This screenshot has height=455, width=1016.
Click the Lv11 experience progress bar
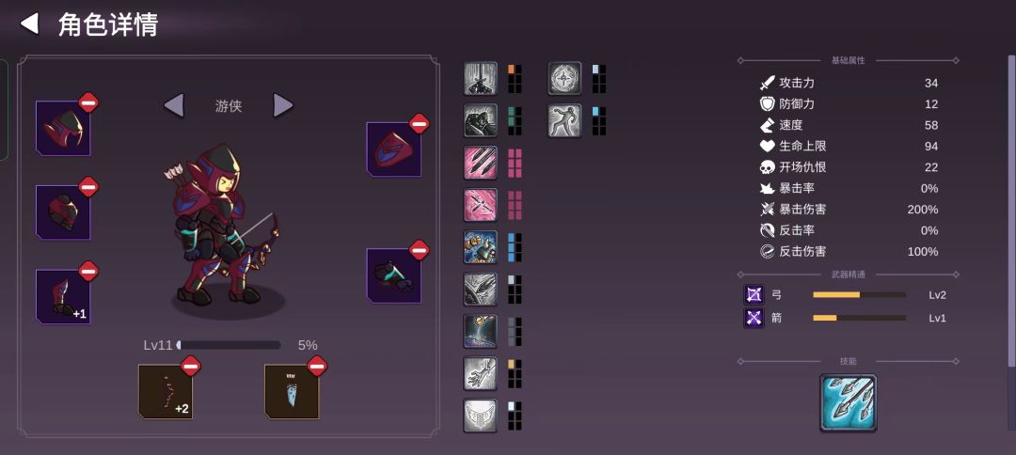228,345
